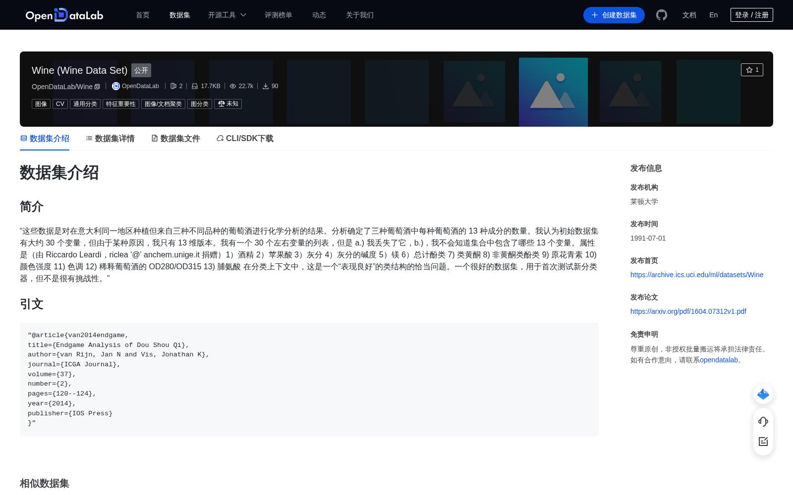The width and height of the screenshot is (793, 495).
Task: Open the archive.ics.uci.edu Wine homepage link
Action: 697,275
